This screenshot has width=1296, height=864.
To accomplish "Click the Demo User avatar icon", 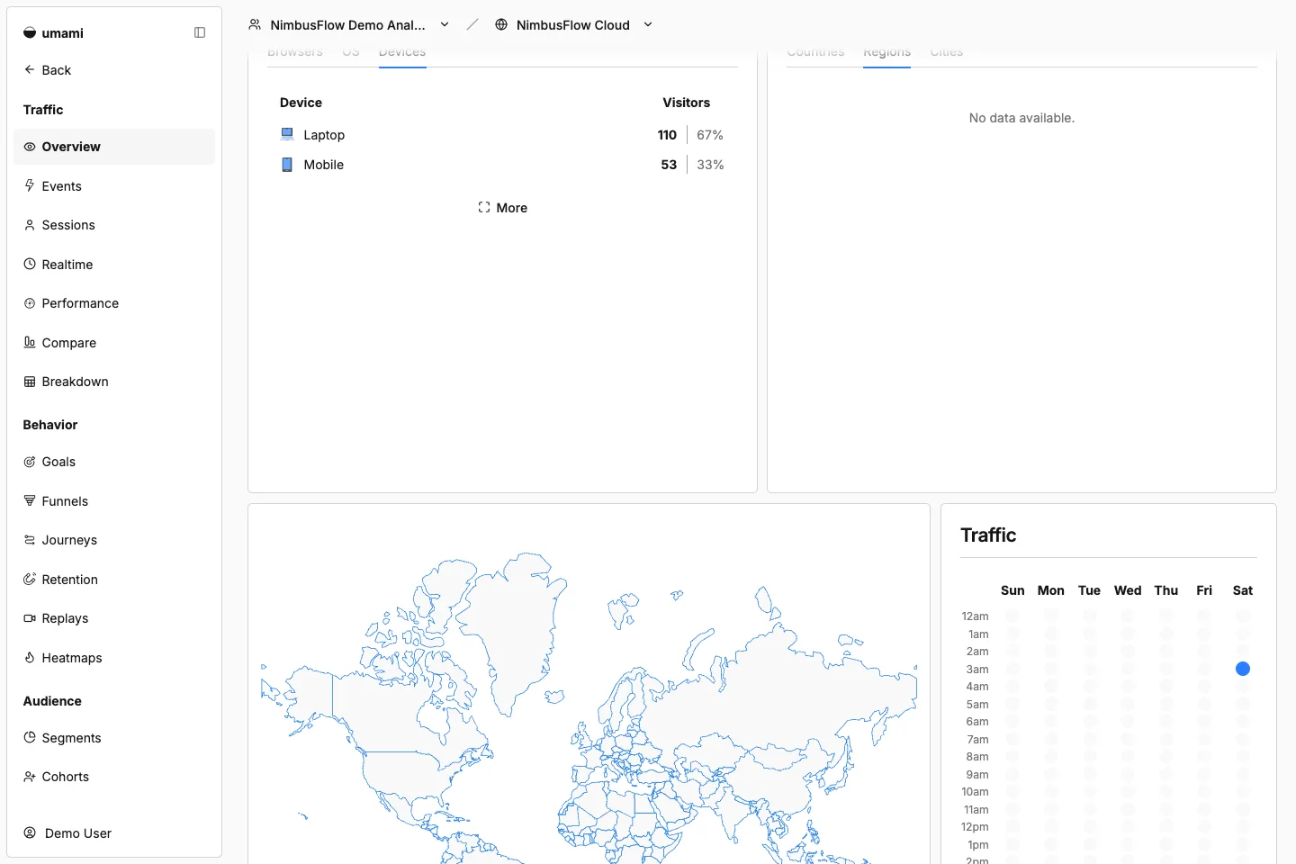I will (30, 832).
